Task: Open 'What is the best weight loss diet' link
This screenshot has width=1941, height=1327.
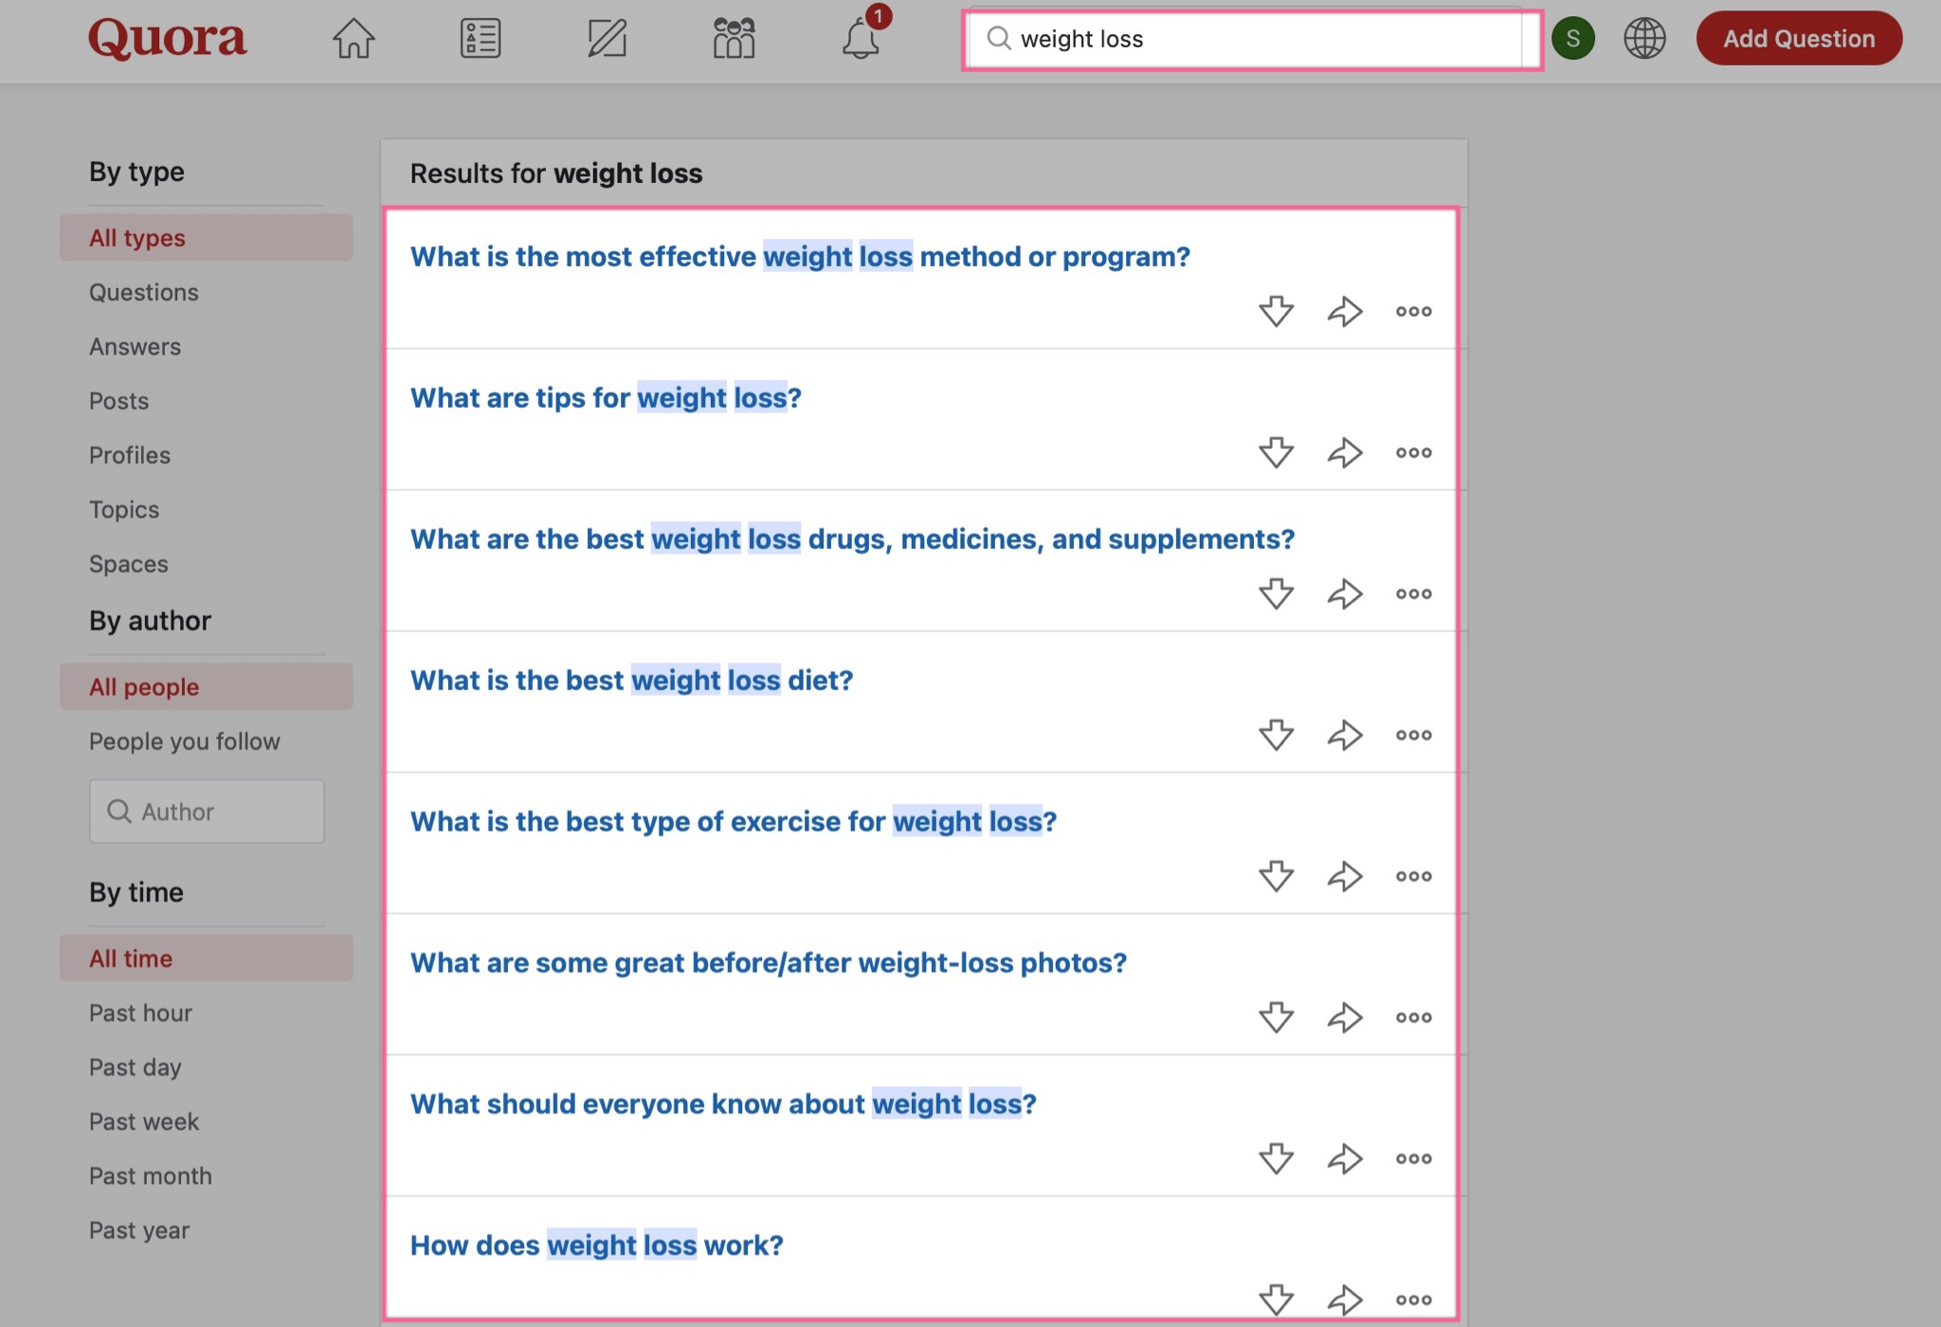Action: pyautogui.click(x=631, y=680)
